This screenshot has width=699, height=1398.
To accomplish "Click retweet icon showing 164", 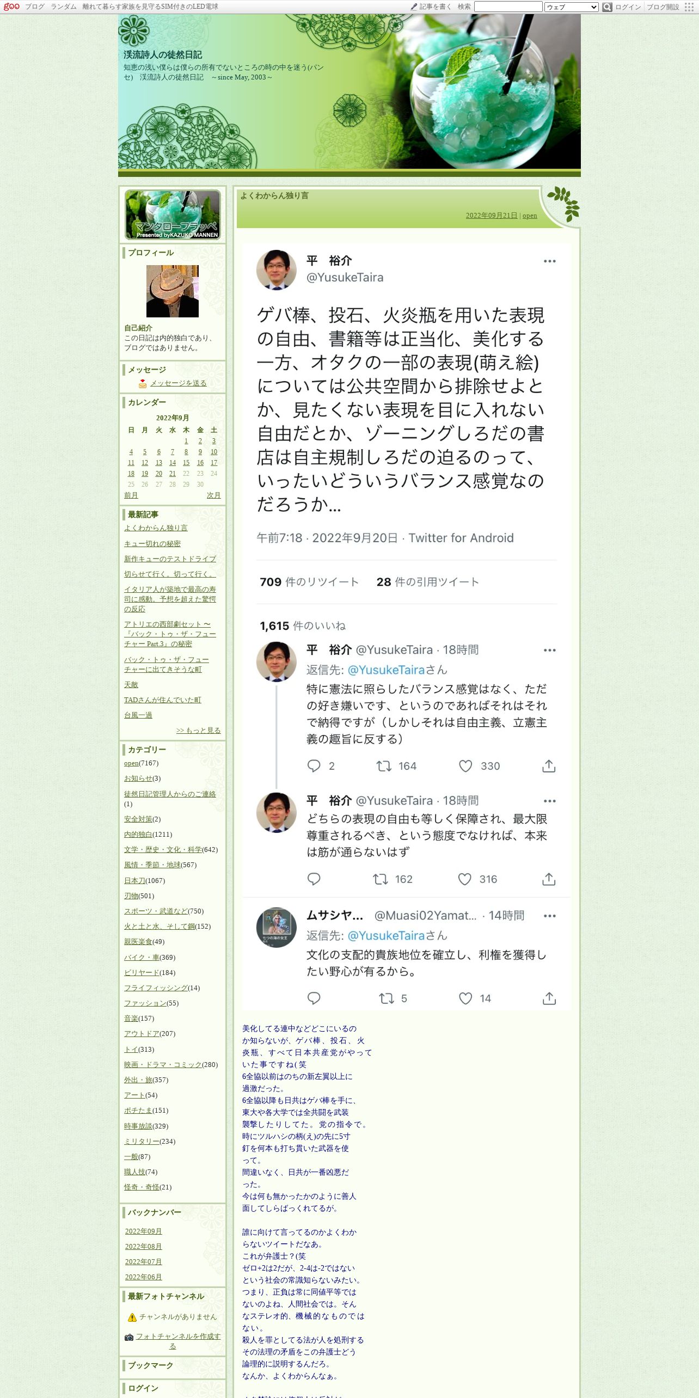I will [x=384, y=766].
